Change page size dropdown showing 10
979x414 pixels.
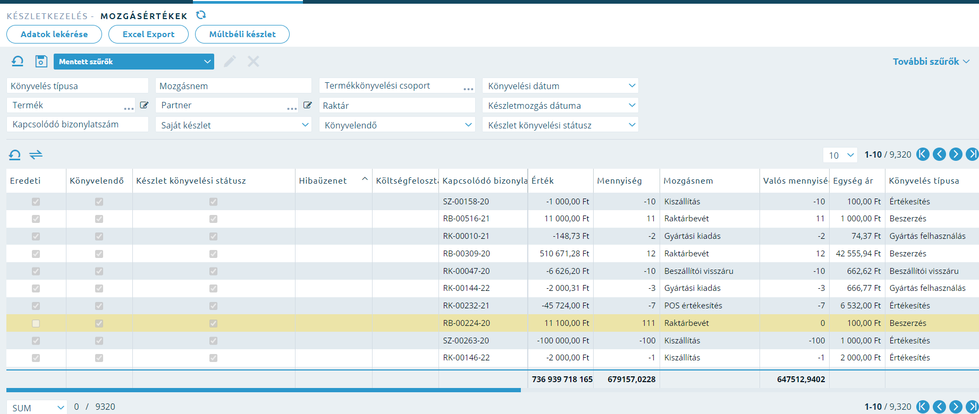coord(840,155)
